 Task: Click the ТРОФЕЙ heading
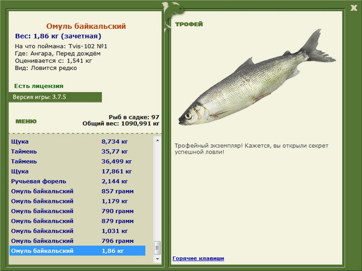click(189, 24)
